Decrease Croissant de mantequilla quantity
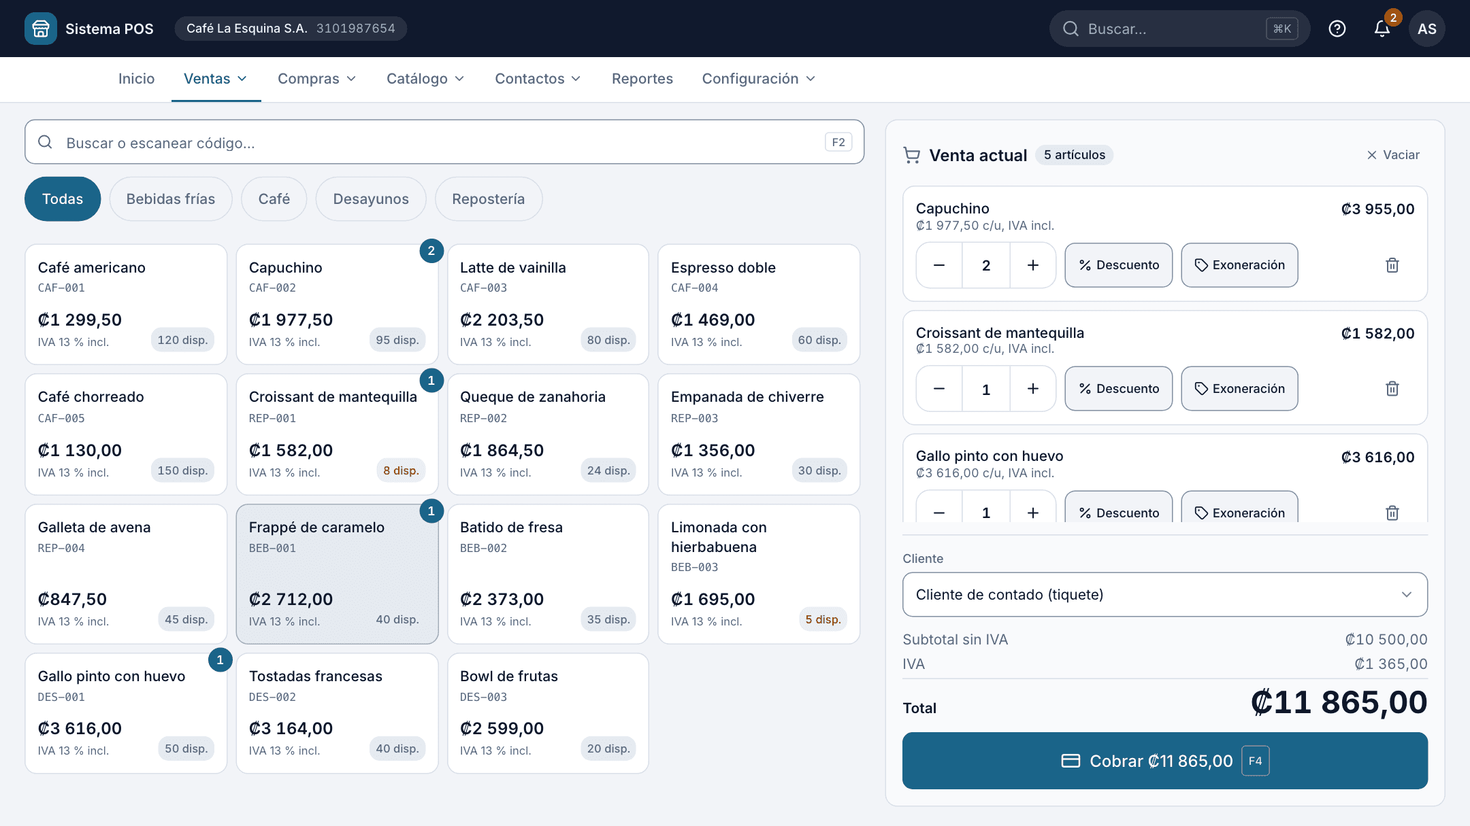 click(x=939, y=389)
